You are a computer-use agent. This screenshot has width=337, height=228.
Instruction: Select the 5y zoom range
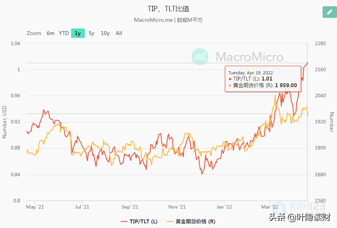coord(92,33)
